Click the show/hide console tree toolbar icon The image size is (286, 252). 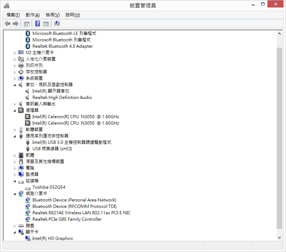27,24
